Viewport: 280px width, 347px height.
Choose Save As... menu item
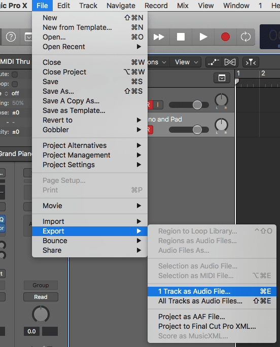pos(90,91)
